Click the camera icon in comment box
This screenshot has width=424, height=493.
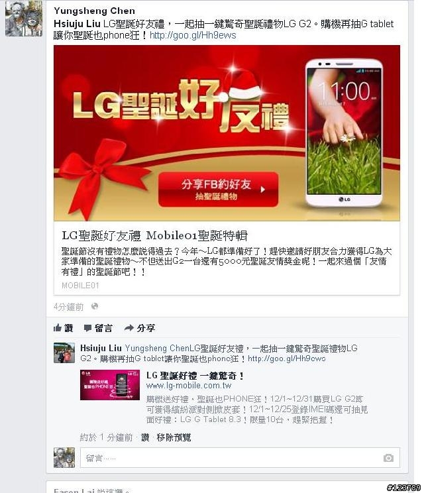388,458
